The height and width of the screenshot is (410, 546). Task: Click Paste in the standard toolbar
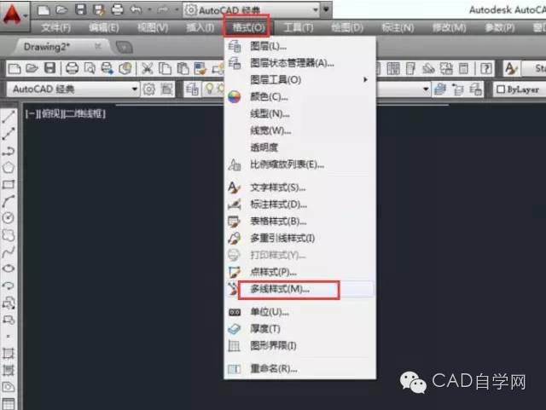pyautogui.click(x=183, y=68)
